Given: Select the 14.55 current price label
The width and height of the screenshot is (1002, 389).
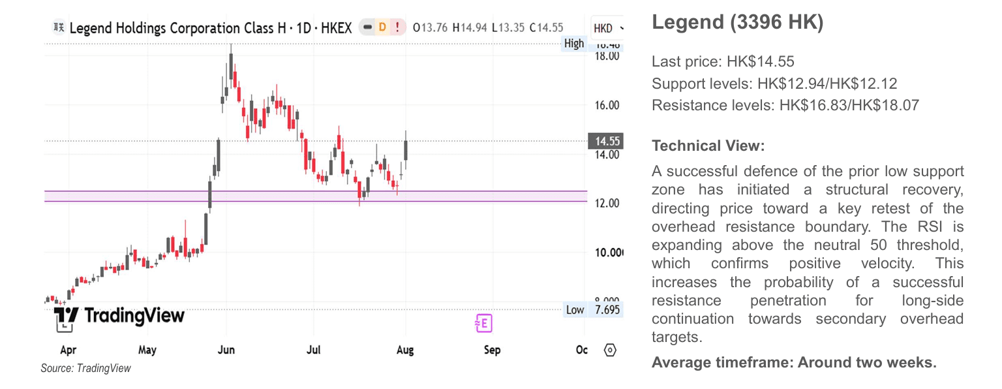Looking at the screenshot, I should (605, 141).
